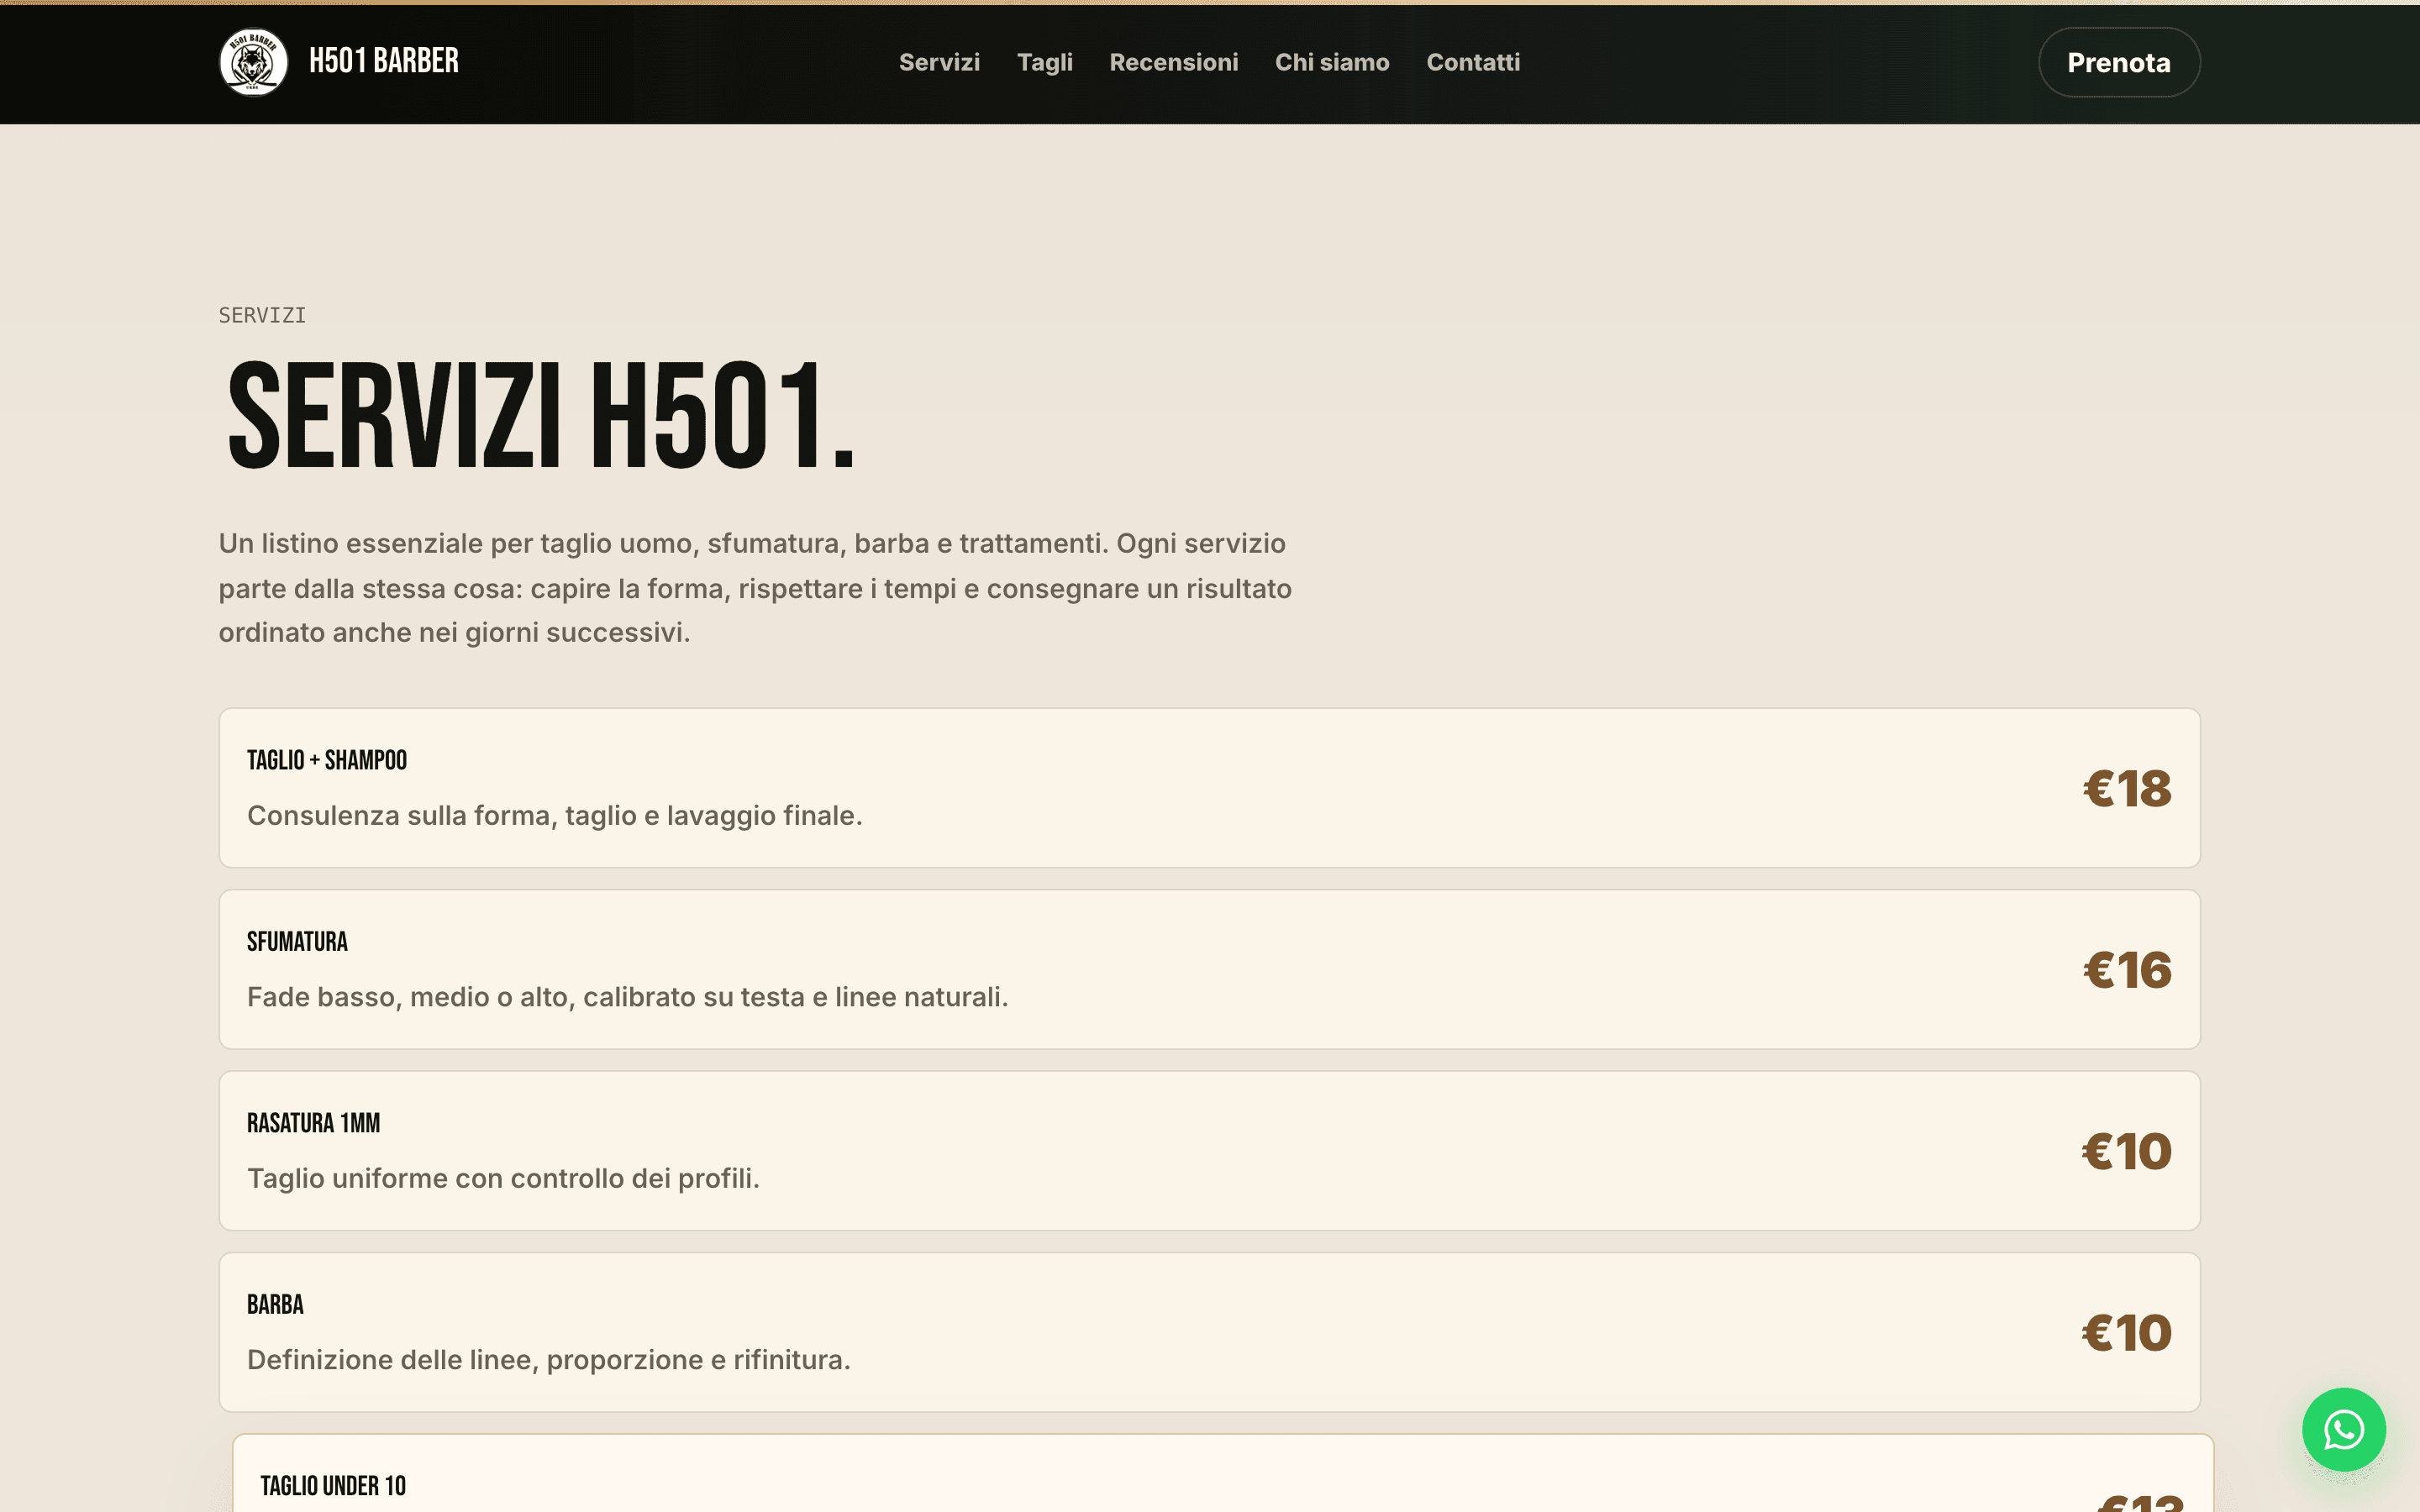Click the small SERVIZI label above heading
The image size is (2420, 1512).
[262, 316]
